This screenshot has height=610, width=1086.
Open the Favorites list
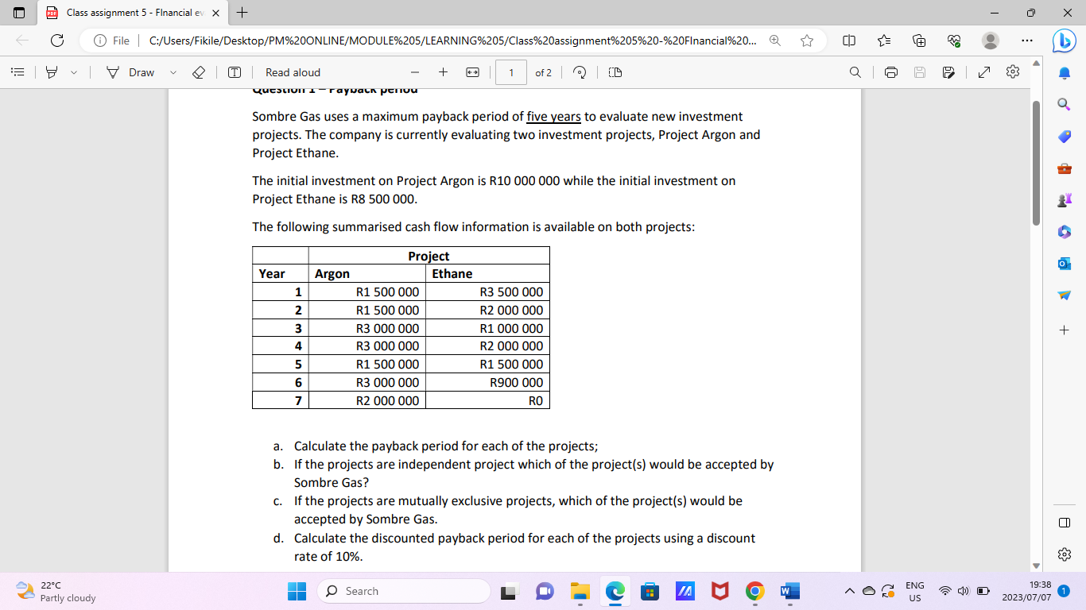pos(885,41)
